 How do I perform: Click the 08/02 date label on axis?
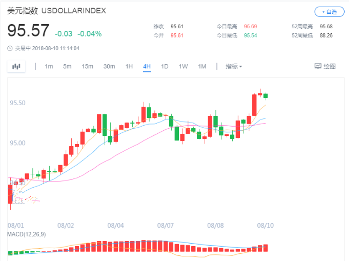pos(66,225)
